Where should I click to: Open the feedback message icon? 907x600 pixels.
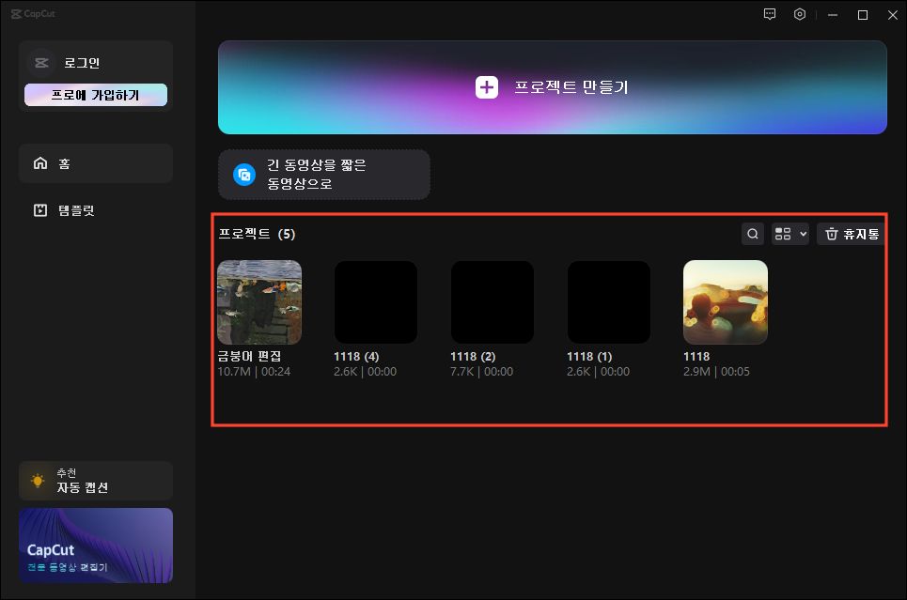pos(770,14)
